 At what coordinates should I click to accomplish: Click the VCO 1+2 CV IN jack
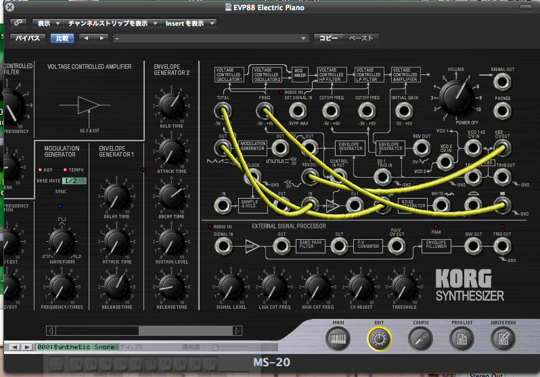pos(473,148)
